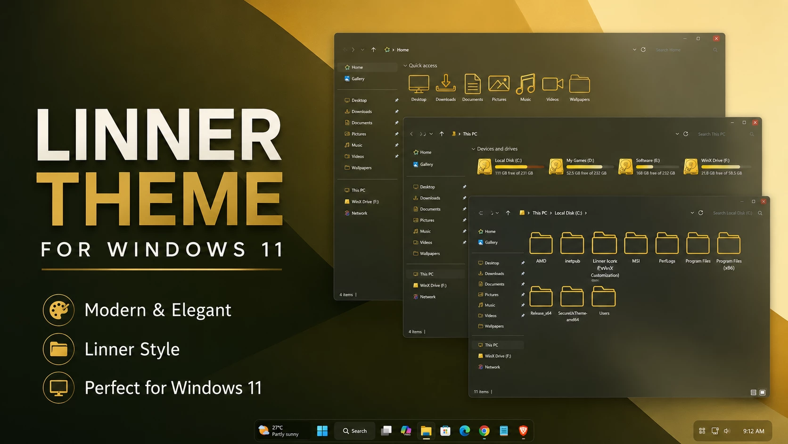Click Search This PC input field

[x=726, y=134]
